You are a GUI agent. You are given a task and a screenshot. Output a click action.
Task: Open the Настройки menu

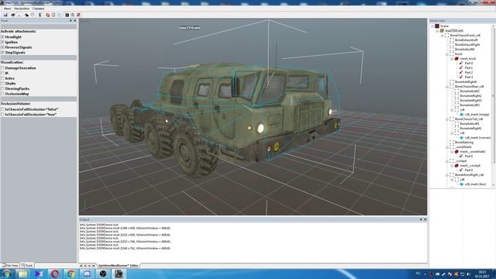click(22, 9)
